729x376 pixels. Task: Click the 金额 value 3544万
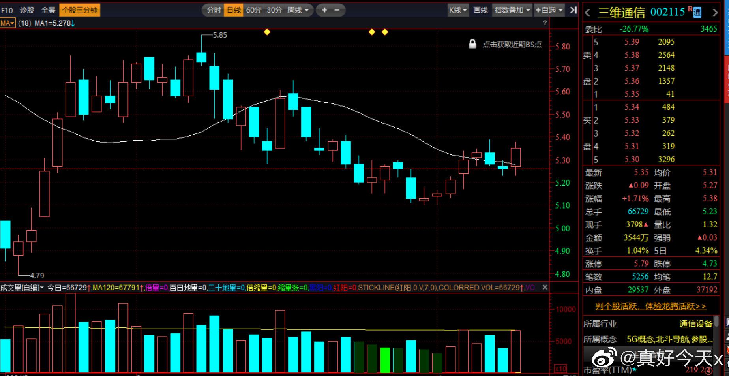pos(636,237)
